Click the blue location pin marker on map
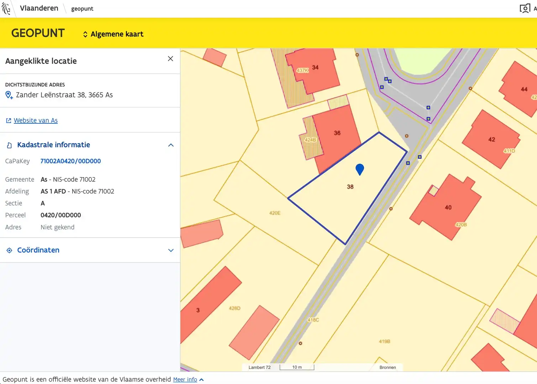Viewport: 537px width, 384px height. [360, 169]
